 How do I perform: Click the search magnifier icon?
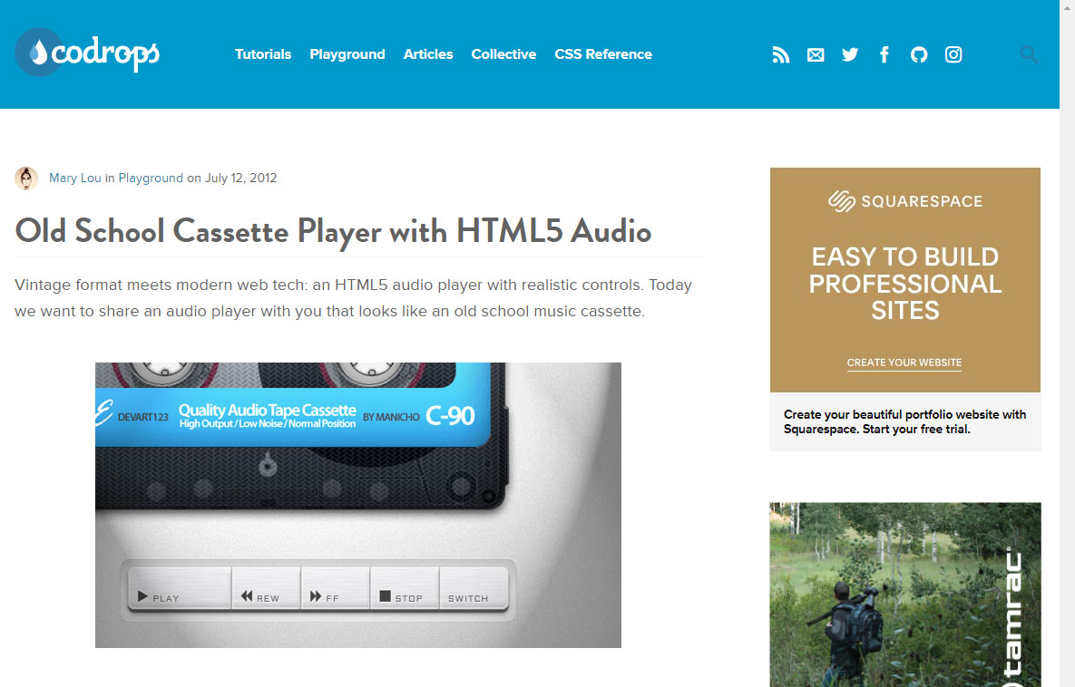(x=1029, y=54)
